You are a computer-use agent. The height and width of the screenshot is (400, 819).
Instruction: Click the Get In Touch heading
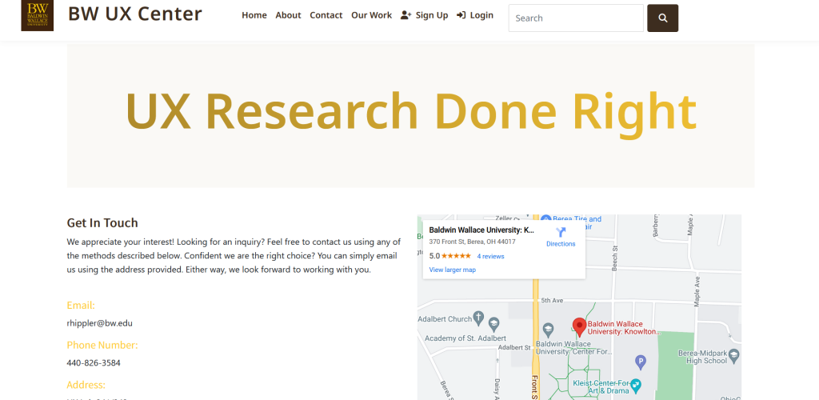click(102, 223)
